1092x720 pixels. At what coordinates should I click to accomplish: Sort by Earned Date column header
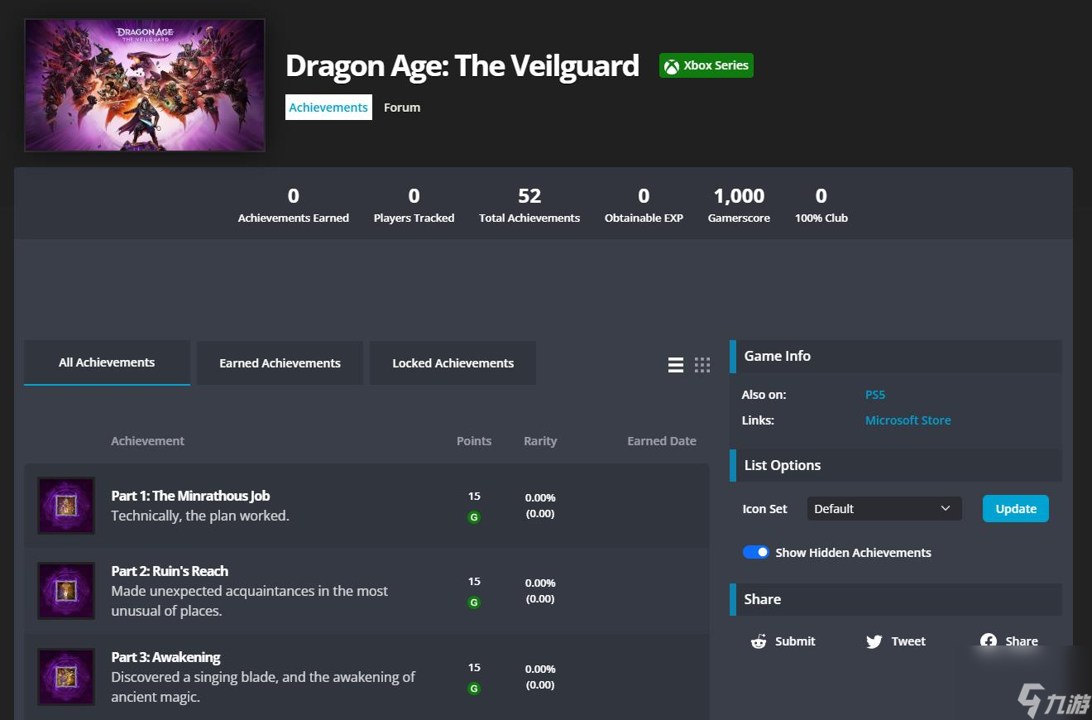pos(662,441)
